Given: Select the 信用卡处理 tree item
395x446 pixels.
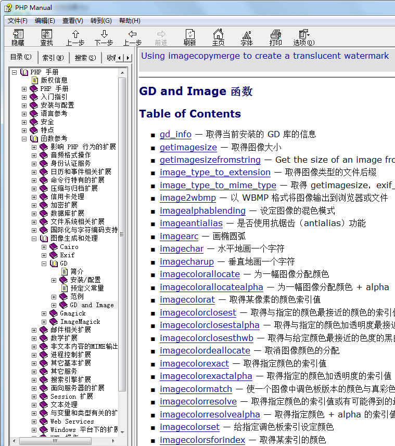Looking at the screenshot, I should point(67,197).
